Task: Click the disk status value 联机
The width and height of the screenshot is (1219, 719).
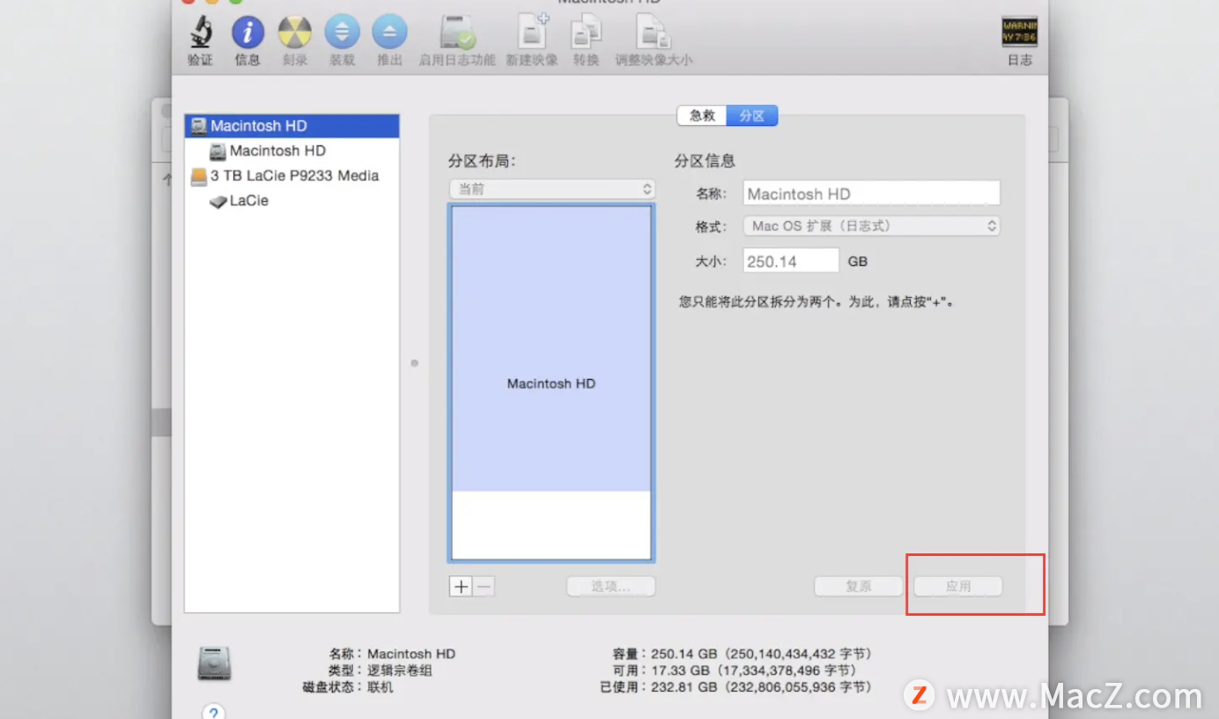Action: tap(380, 687)
